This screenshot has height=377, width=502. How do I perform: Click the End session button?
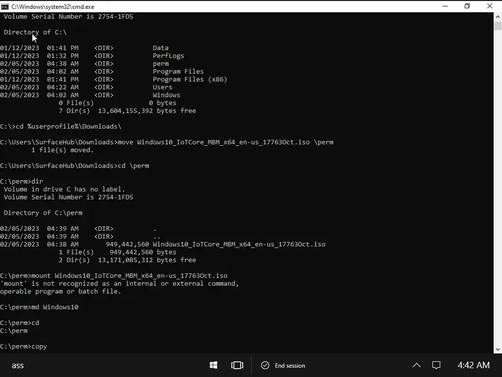283,365
